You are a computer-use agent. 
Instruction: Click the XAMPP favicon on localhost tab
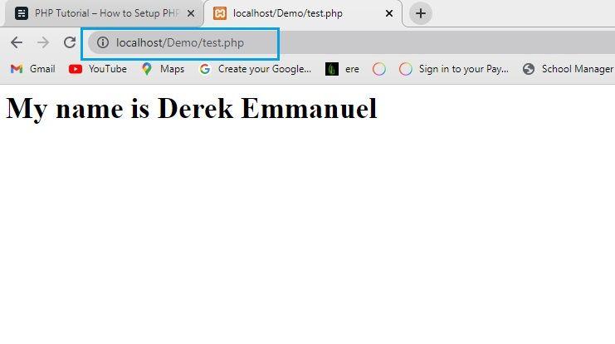(x=220, y=13)
